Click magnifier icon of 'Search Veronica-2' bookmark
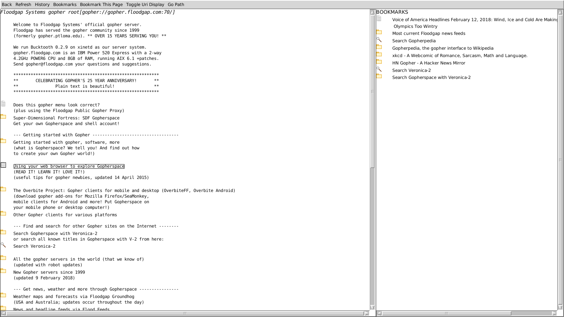Image resolution: width=564 pixels, height=317 pixels. click(379, 69)
